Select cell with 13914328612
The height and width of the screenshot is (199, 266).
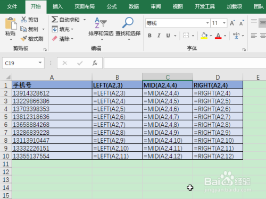52,93
